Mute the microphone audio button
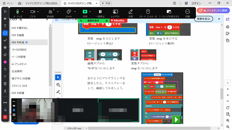 click(18, 12)
